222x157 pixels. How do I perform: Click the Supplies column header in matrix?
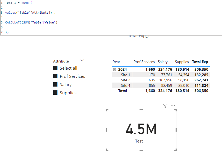[x=182, y=62]
